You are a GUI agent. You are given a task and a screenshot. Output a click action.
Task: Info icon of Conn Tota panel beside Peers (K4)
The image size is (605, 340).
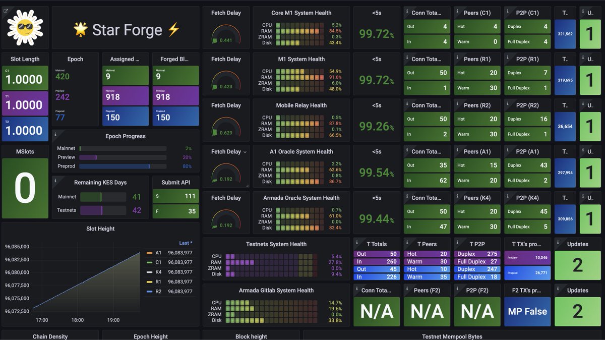click(407, 196)
